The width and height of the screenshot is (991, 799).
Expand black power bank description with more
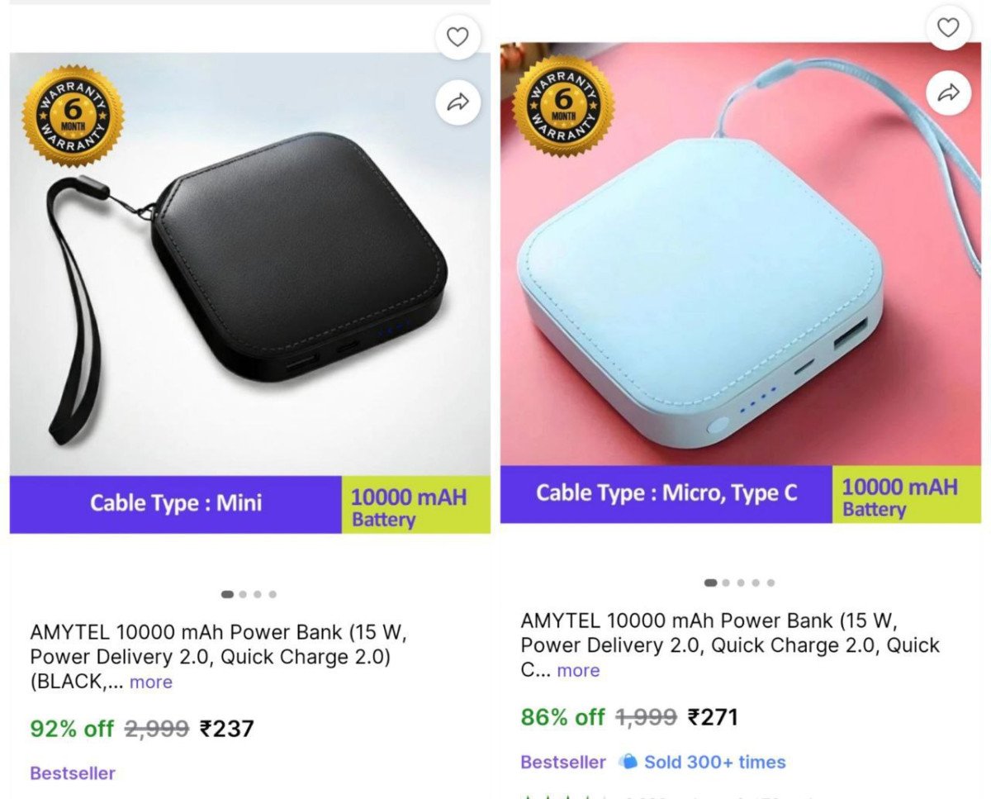pyautogui.click(x=151, y=682)
